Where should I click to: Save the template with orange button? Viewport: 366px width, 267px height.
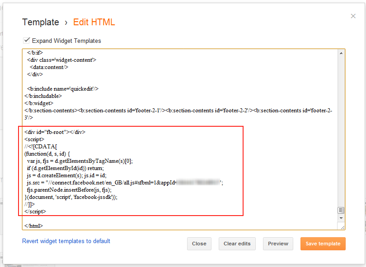(x=323, y=244)
